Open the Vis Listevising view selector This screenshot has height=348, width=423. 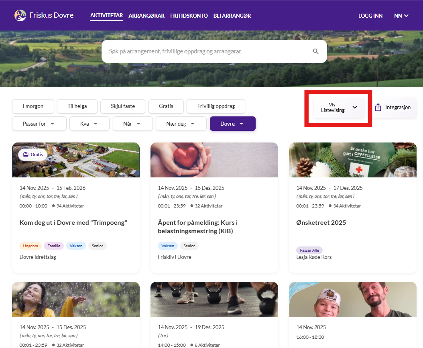pyautogui.click(x=339, y=108)
